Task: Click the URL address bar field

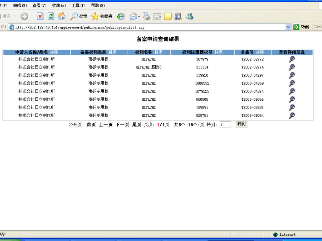Action: [150, 27]
